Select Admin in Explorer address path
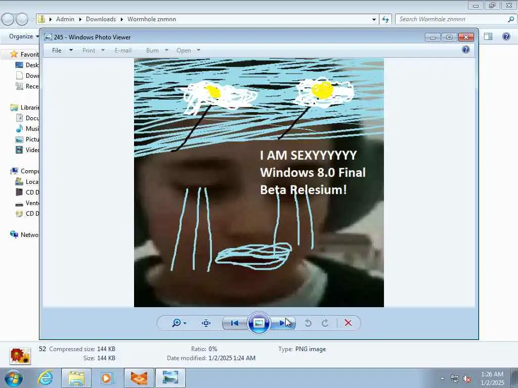 click(x=65, y=19)
